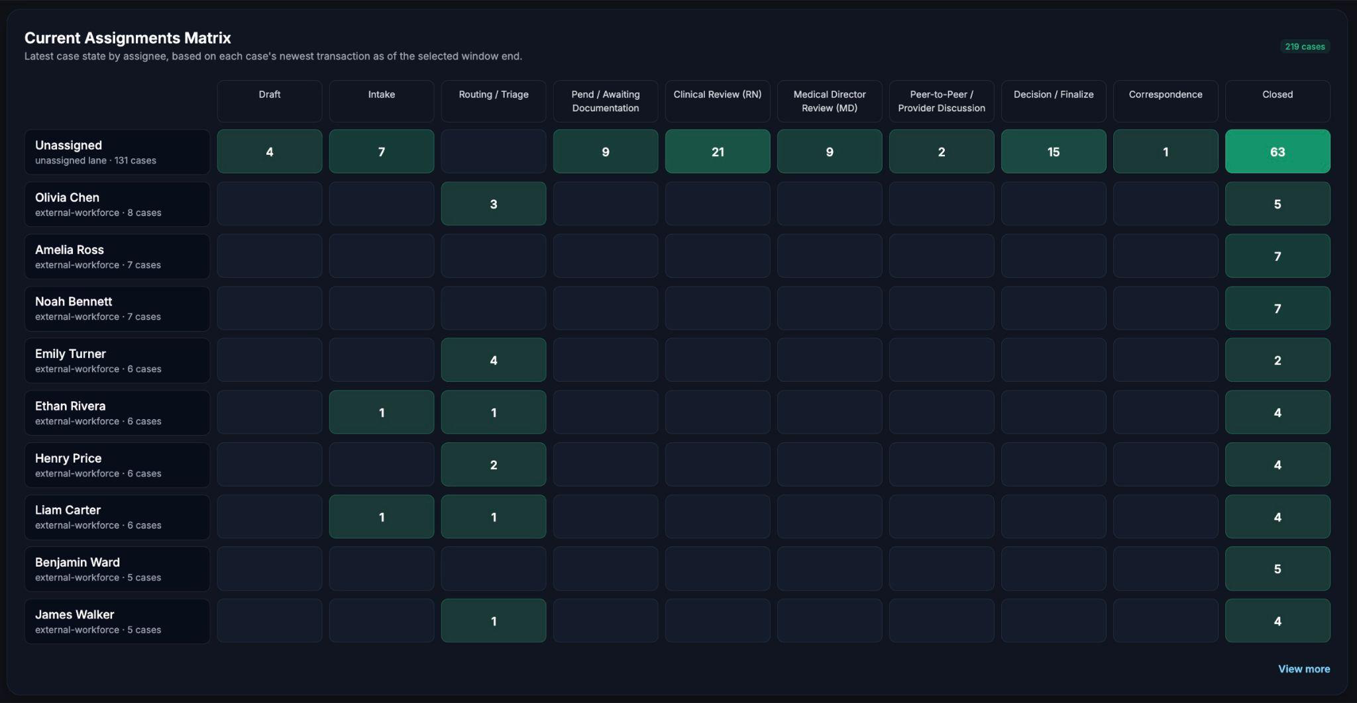Image resolution: width=1357 pixels, height=703 pixels.
Task: Open the Olivia Chen row label
Action: click(117, 204)
